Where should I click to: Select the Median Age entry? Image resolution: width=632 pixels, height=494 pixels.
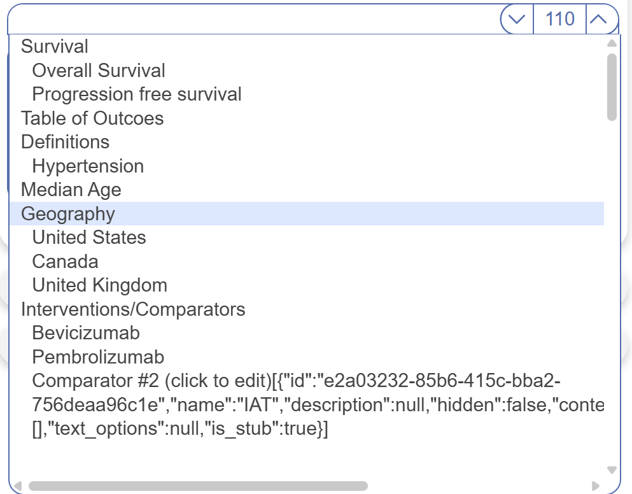pos(71,190)
